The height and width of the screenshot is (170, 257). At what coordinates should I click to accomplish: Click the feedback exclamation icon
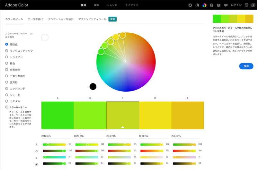pyautogui.click(x=219, y=5)
